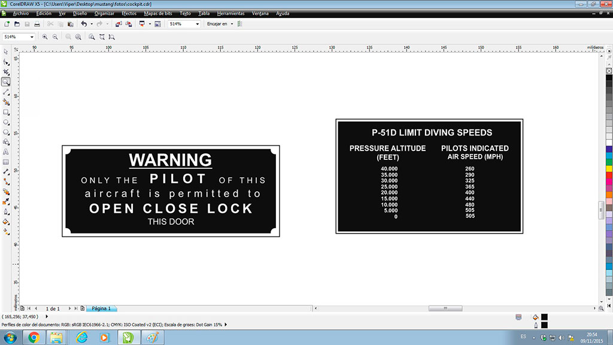Zoom to page height
Viewport: 613px width, 345px height.
tap(112, 37)
